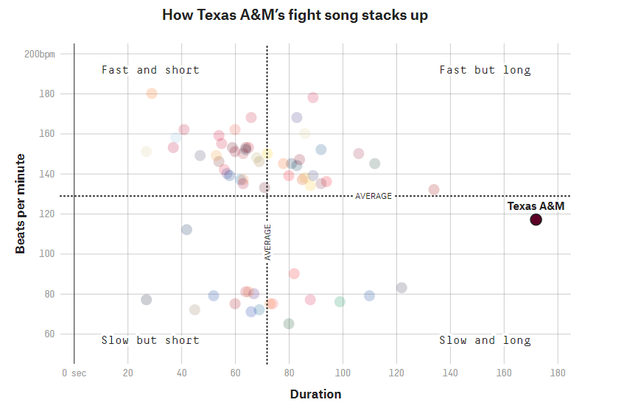Click the green dot at 112 seconds, 145 bpm

[x=375, y=163]
